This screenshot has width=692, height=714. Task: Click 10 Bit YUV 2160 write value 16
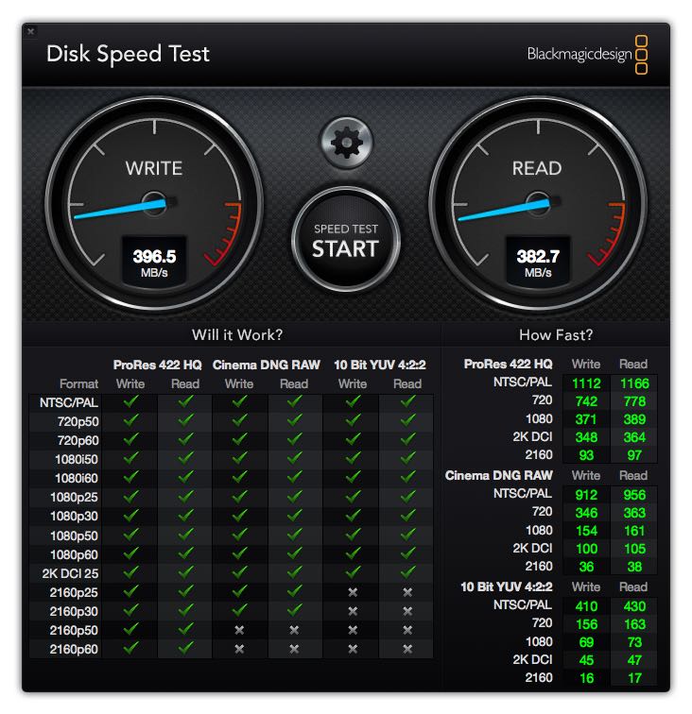point(586,678)
